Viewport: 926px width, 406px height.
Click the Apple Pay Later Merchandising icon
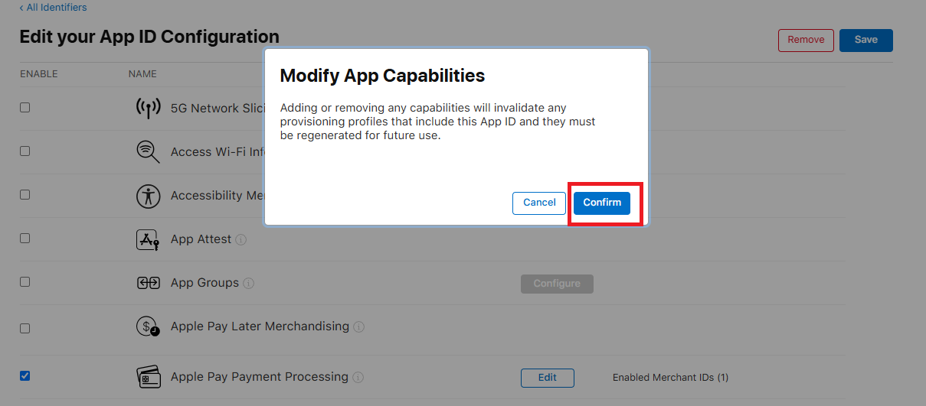point(148,327)
